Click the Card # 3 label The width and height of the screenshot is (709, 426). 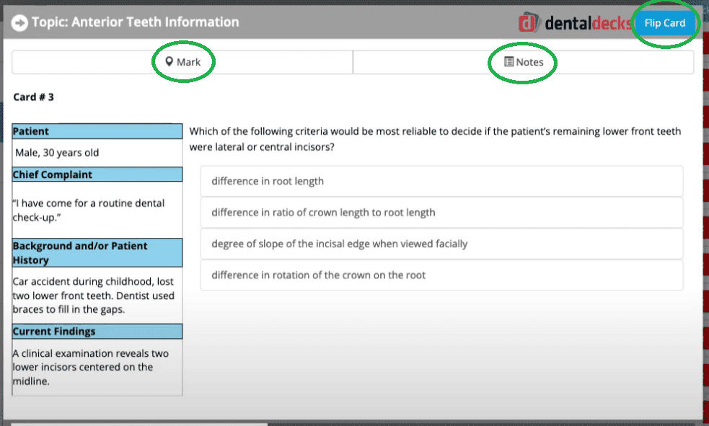(33, 97)
